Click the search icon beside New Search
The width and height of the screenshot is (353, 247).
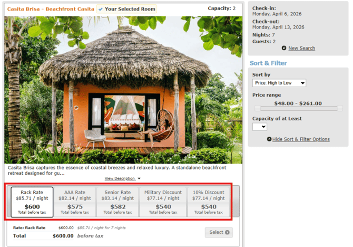point(284,48)
